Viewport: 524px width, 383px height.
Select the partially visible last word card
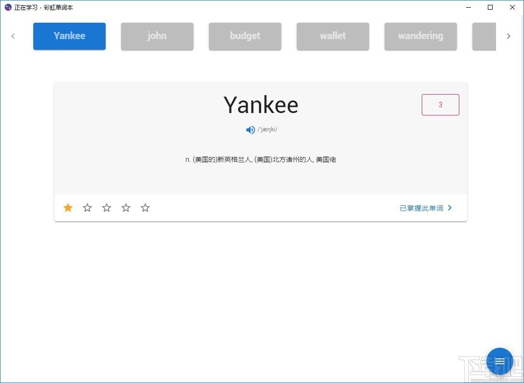click(x=484, y=36)
